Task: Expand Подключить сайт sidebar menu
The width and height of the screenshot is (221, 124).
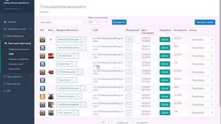Action: (17, 29)
